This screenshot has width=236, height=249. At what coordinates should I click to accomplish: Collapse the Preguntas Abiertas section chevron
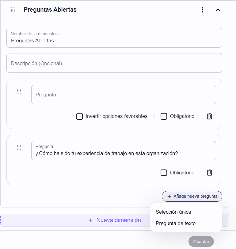[218, 10]
